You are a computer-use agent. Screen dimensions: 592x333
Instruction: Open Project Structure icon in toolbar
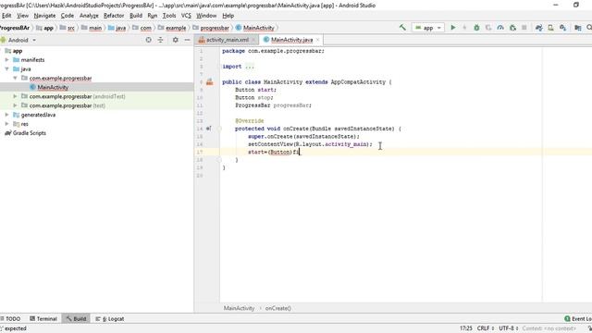click(577, 28)
